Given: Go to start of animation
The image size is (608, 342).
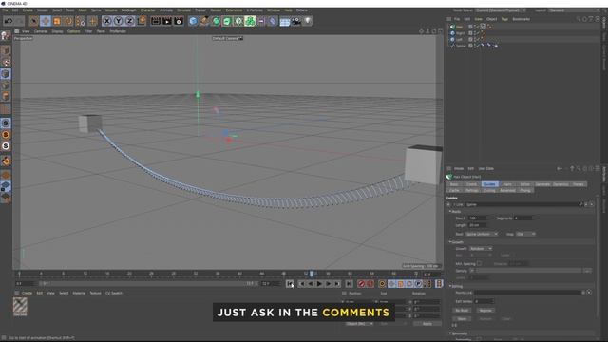Looking at the screenshot, I should [x=290, y=284].
